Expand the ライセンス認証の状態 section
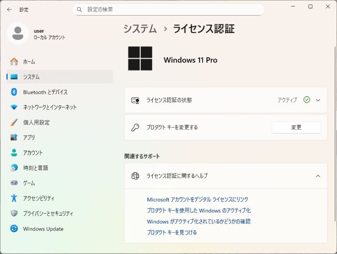This screenshot has width=337, height=254. pyautogui.click(x=318, y=100)
